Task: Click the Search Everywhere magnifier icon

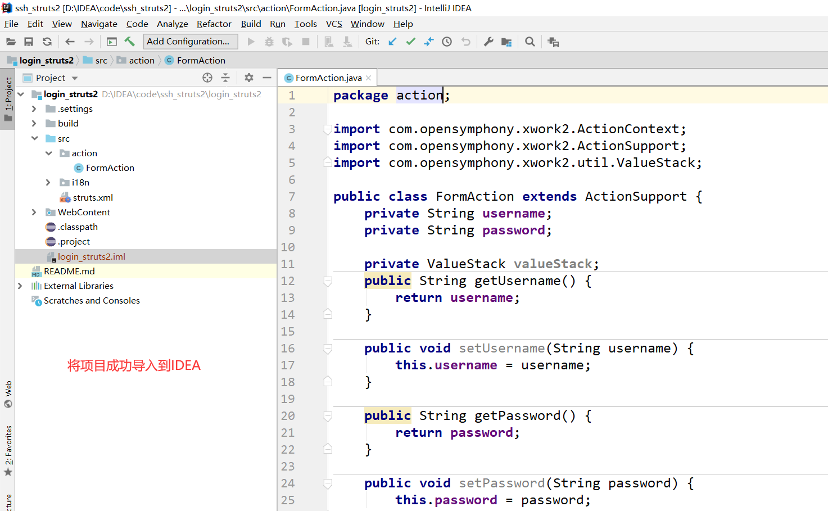Action: [x=530, y=42]
